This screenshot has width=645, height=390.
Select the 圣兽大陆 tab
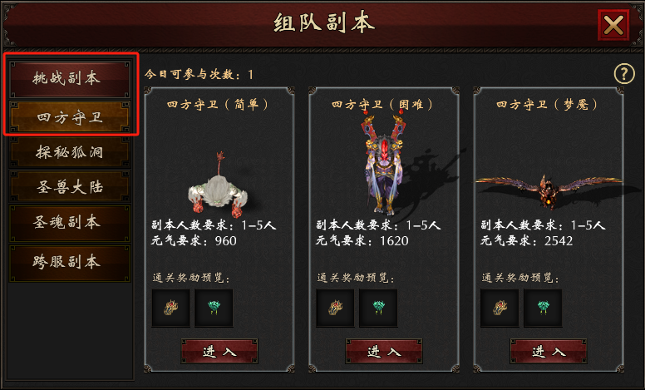pyautogui.click(x=70, y=187)
